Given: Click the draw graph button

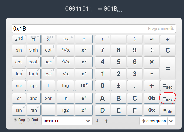Looking at the screenshot, I should point(153,121).
